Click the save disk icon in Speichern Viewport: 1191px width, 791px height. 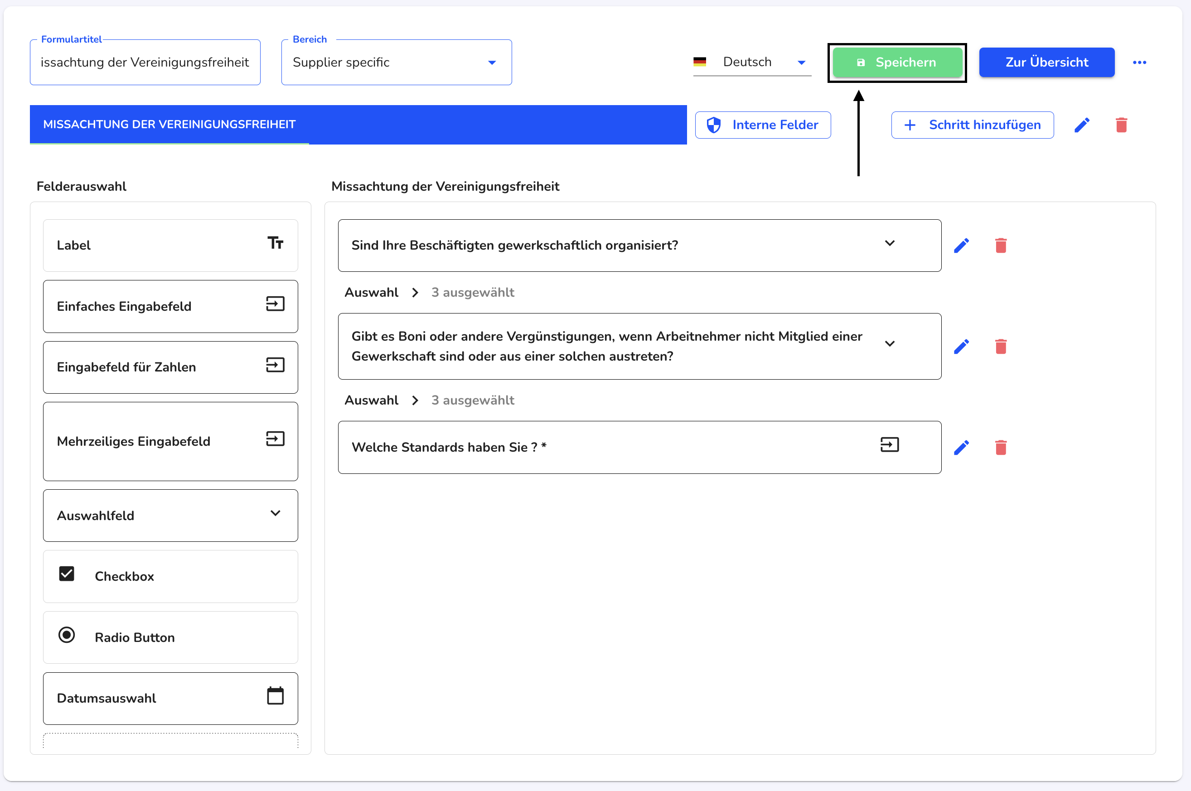(861, 63)
